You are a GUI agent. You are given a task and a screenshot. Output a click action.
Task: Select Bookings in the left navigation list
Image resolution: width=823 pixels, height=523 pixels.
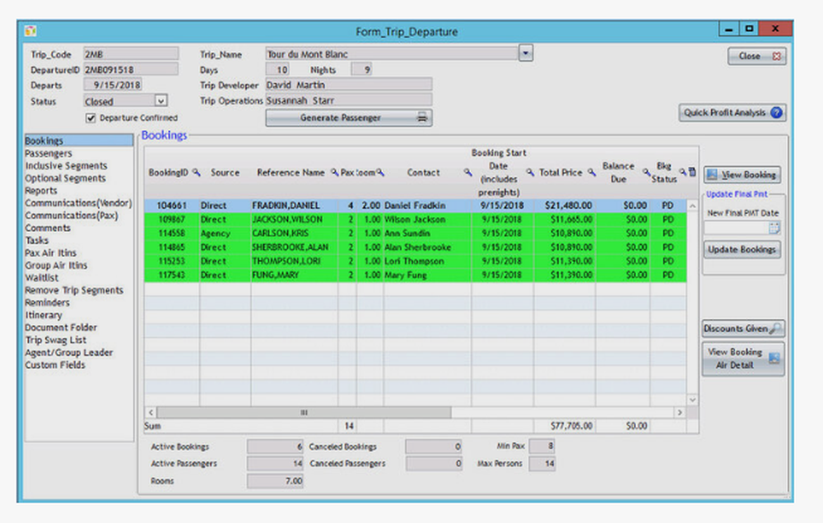79,141
